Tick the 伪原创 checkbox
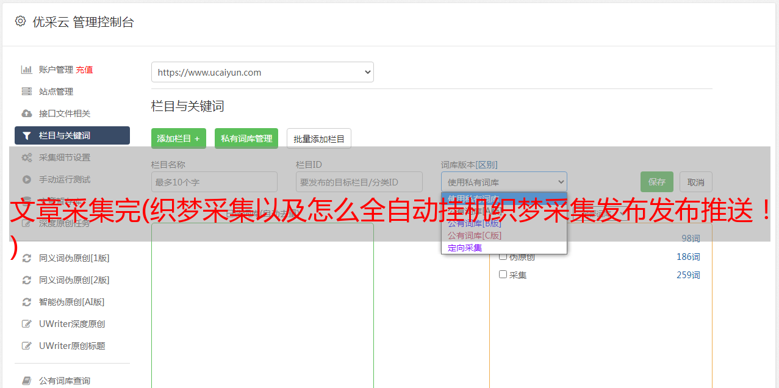This screenshot has height=388, width=779. coord(503,256)
